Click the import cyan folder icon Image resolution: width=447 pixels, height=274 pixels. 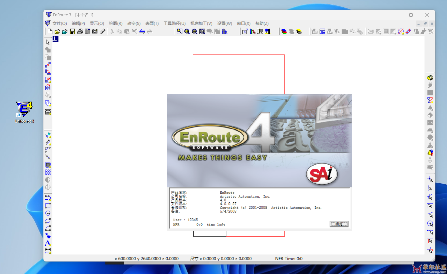pyautogui.click(x=65, y=31)
